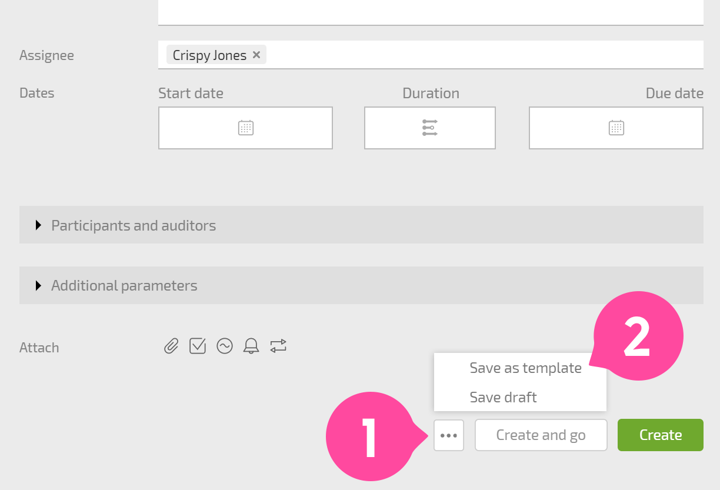Open the three-dots more options button
The width and height of the screenshot is (720, 490).
pyautogui.click(x=449, y=435)
